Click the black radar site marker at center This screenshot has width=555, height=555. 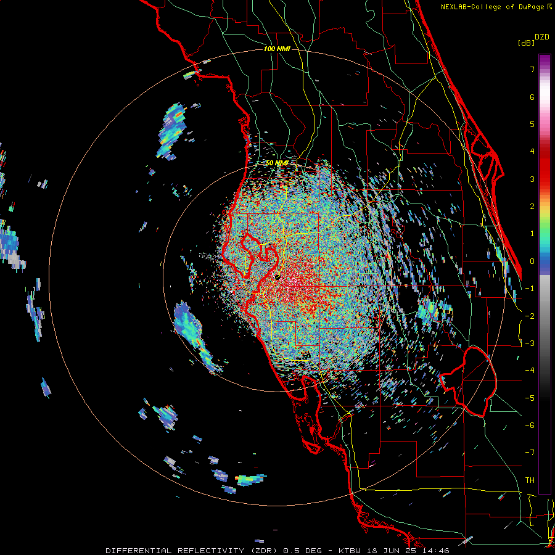277,277
